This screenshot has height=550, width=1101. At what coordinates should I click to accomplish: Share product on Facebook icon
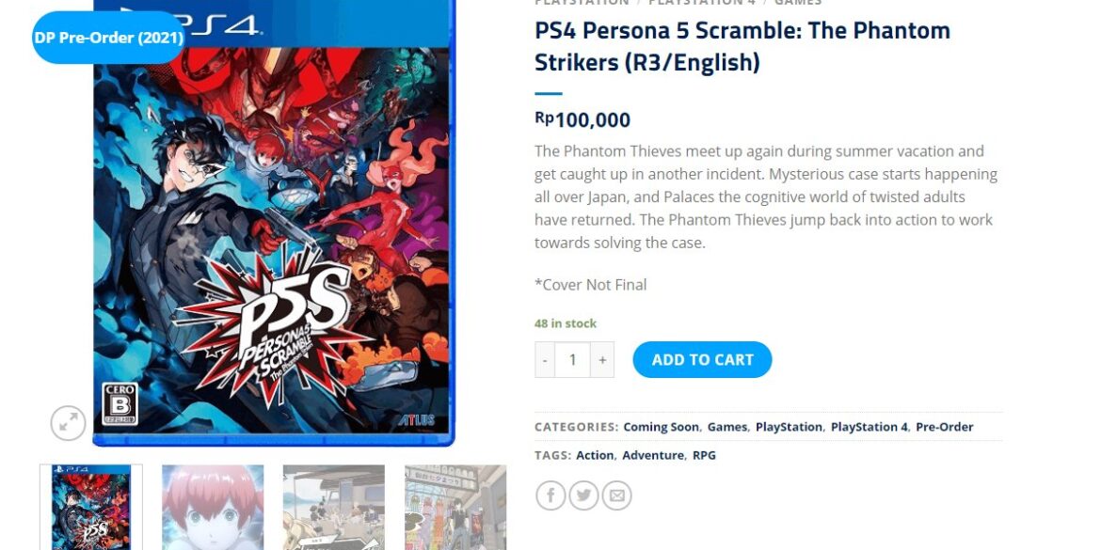point(550,495)
